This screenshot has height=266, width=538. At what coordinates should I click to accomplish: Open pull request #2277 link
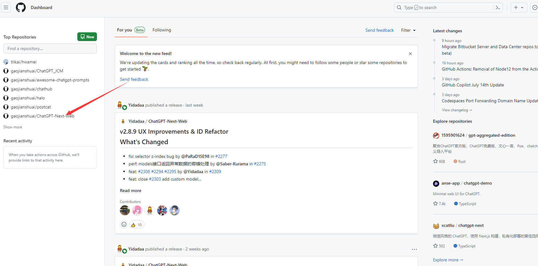click(x=221, y=156)
